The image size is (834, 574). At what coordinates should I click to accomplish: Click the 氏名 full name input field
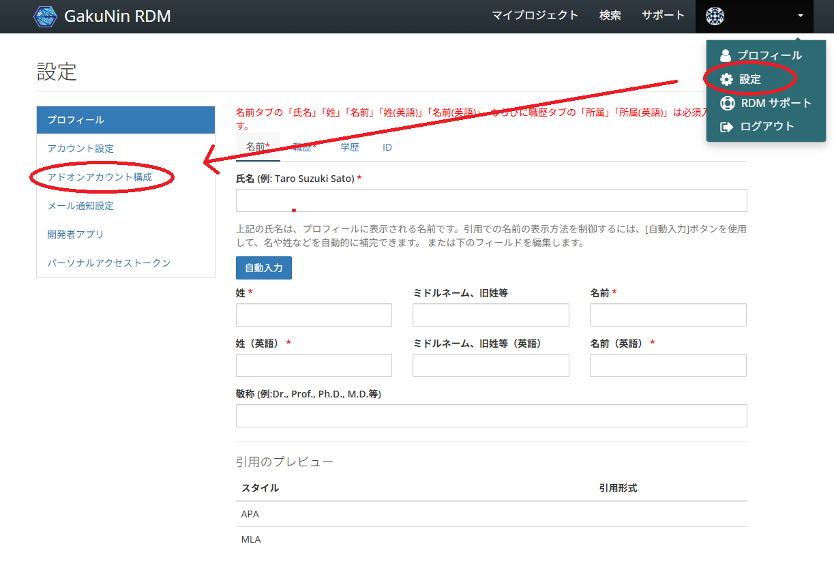point(491,200)
